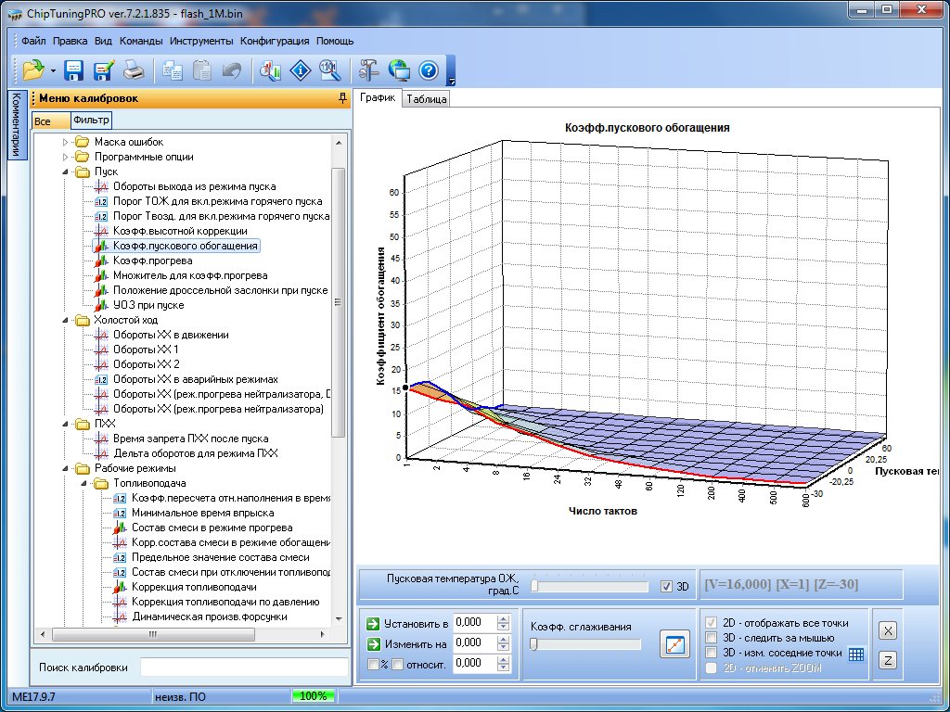Click the globe and monitor toolbar icon
Screen dimensions: 950x712
click(399, 70)
